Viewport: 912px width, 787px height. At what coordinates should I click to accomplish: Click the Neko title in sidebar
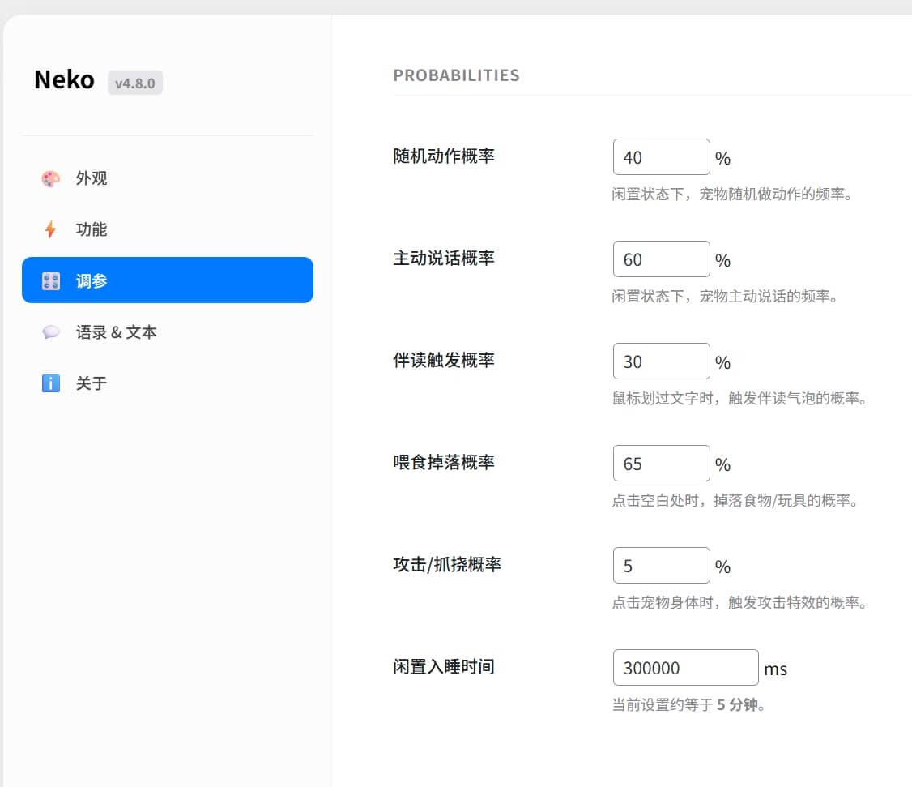[64, 79]
